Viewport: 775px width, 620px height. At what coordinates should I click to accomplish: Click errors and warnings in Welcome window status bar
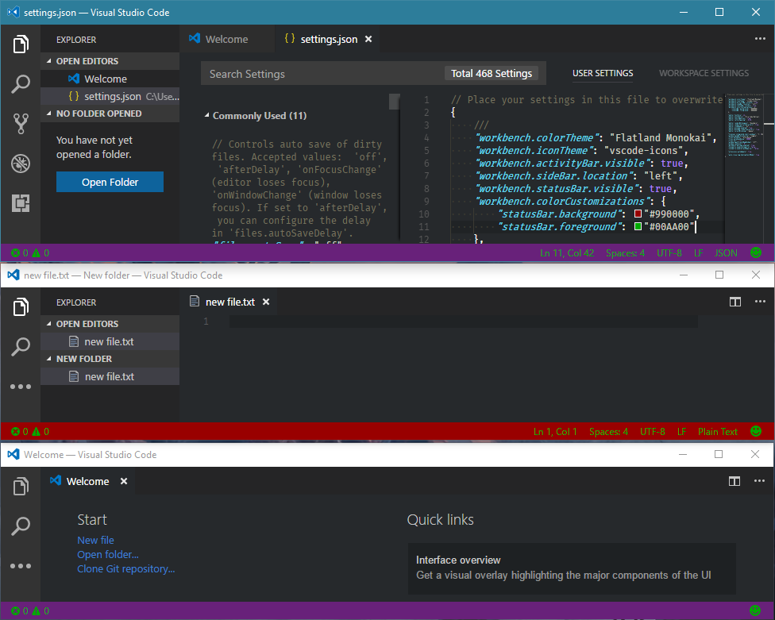(x=30, y=610)
